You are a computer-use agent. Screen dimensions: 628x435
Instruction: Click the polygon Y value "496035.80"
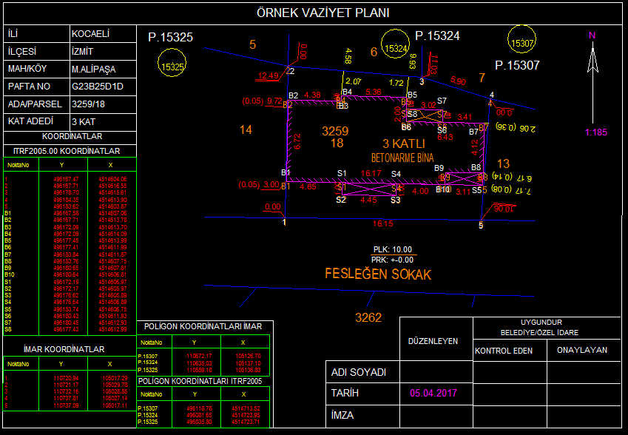click(x=199, y=422)
